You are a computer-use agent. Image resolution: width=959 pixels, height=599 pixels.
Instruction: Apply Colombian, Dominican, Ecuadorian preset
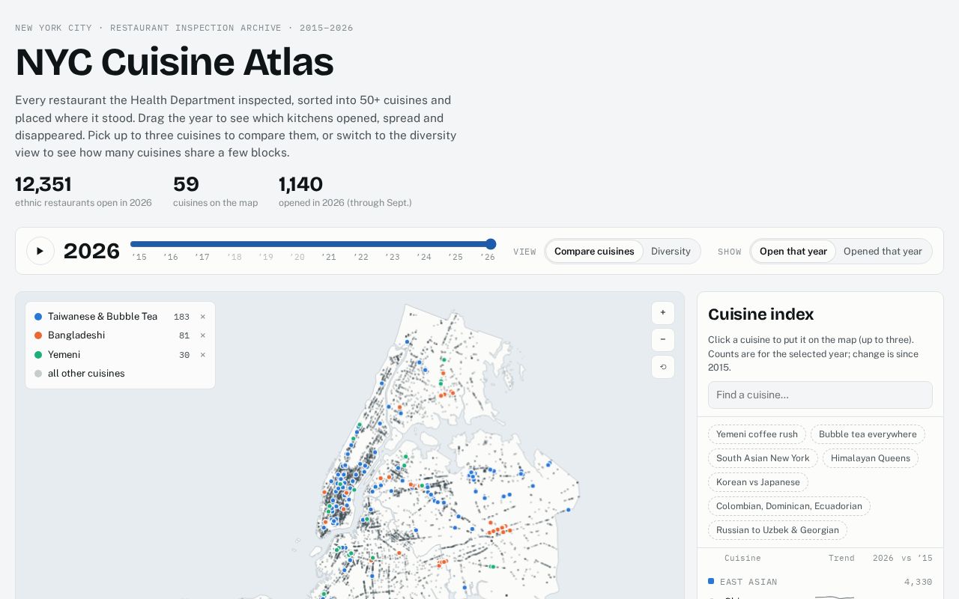(x=789, y=506)
